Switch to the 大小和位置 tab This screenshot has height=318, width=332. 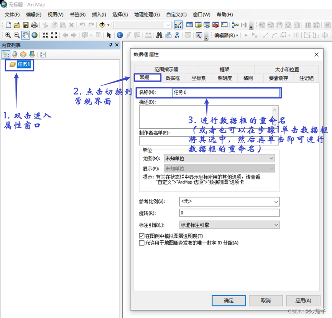point(287,69)
